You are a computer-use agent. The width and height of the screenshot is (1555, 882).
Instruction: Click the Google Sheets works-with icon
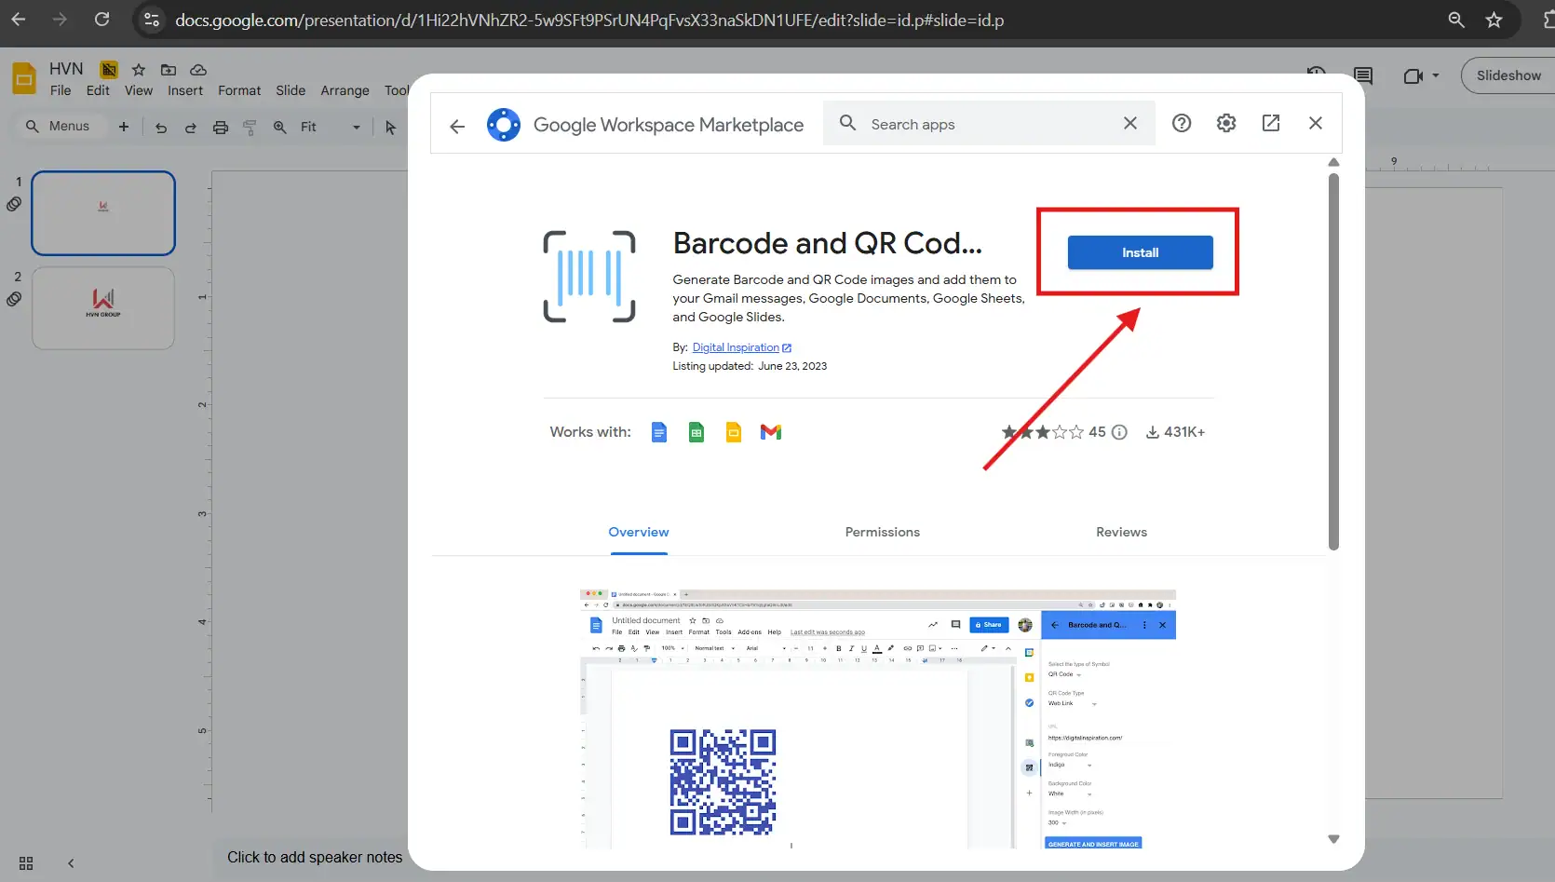(x=696, y=432)
